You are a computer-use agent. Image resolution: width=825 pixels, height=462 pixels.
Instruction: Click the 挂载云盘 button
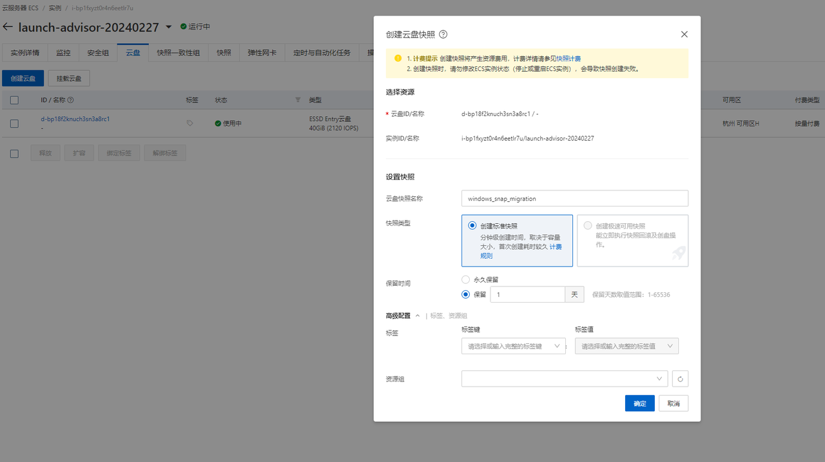coord(69,78)
